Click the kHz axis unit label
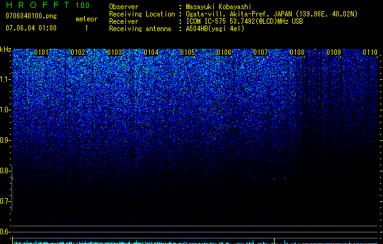 click(x=5, y=49)
